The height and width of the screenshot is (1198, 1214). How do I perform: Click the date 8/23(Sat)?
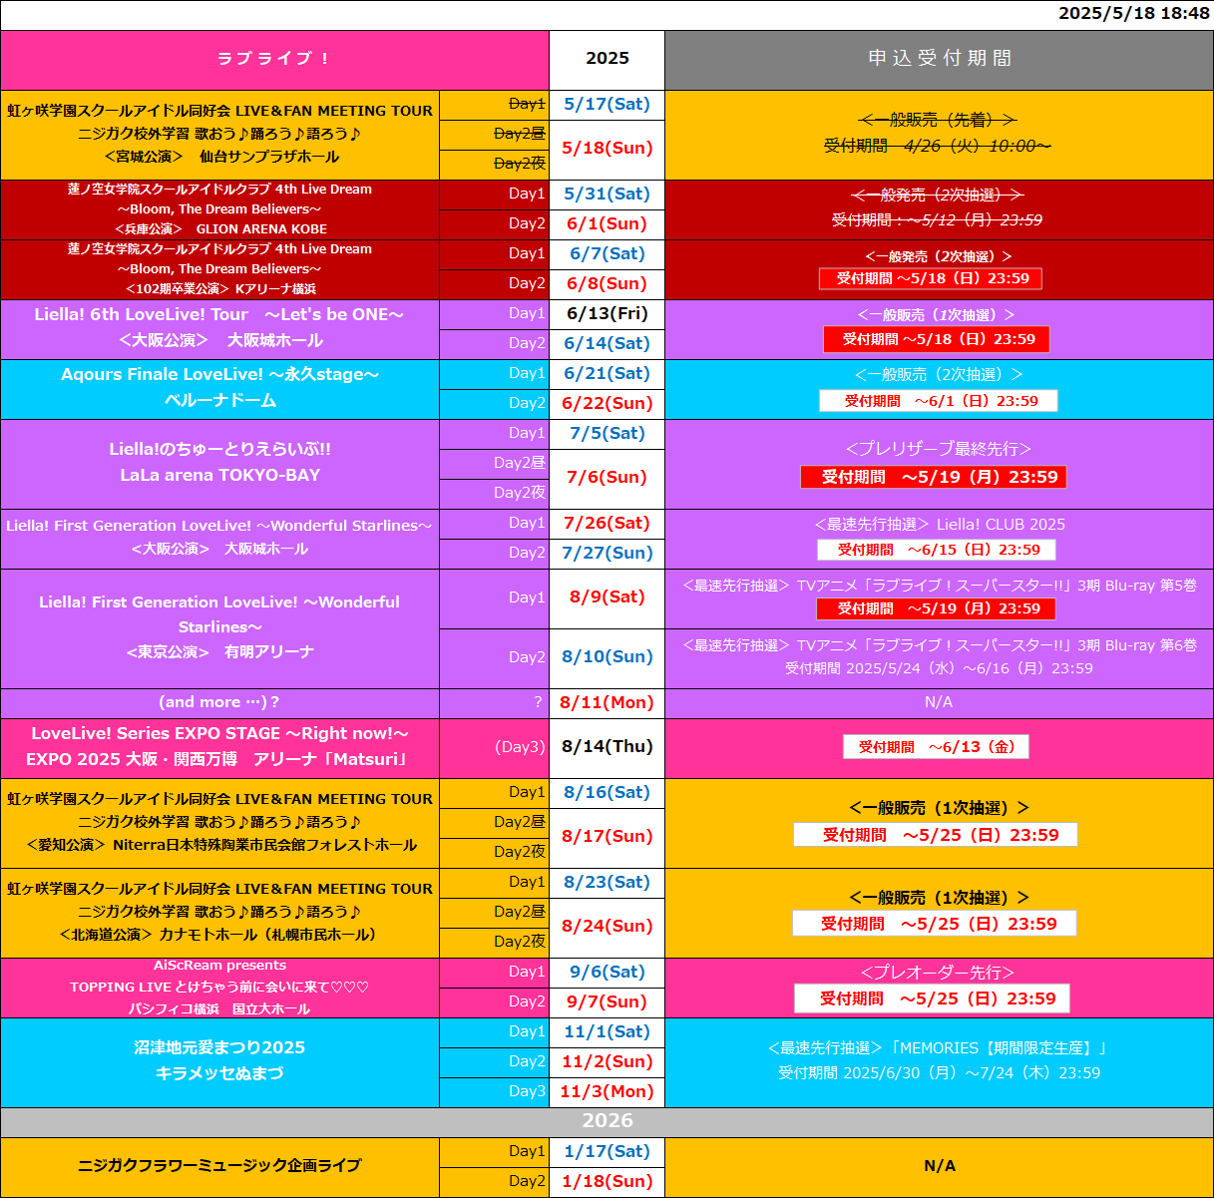(x=607, y=883)
